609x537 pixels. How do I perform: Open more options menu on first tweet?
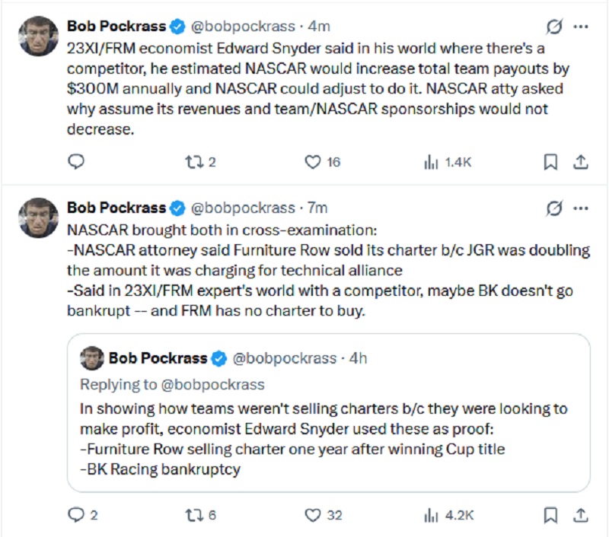point(581,27)
